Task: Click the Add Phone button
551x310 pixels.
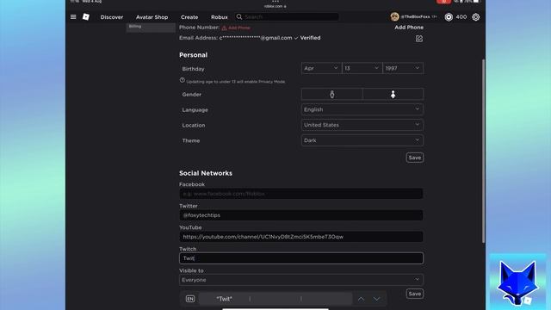Action: 409,27
